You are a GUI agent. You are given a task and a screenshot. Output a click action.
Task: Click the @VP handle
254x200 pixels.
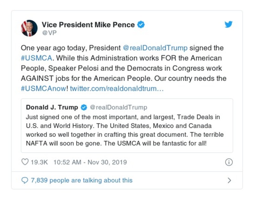[x=49, y=33]
